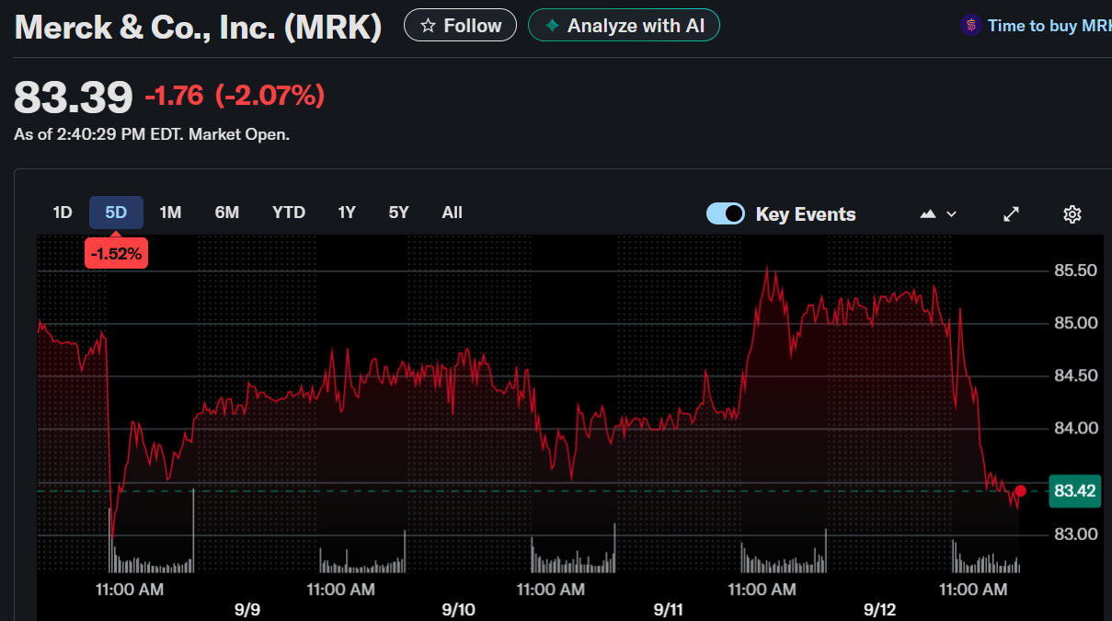The height and width of the screenshot is (621, 1112).
Task: Switch chart to 6M range
Action: [227, 213]
